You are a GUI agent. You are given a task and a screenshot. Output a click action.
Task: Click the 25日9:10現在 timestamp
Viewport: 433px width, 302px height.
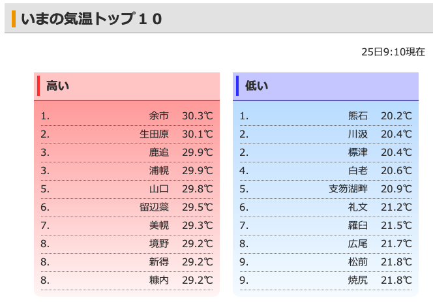(x=393, y=52)
